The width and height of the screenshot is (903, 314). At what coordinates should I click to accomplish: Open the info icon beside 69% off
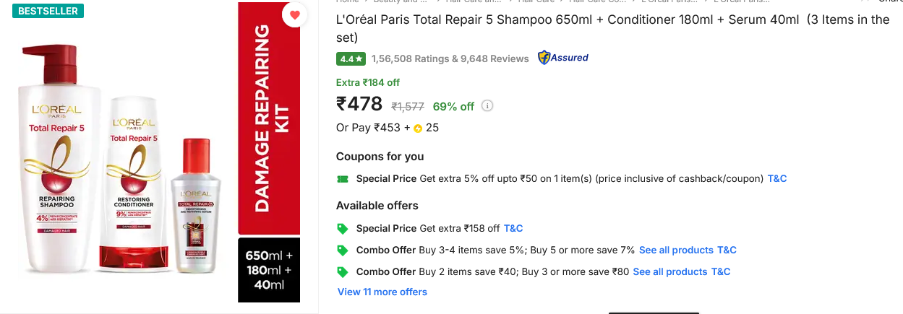tap(487, 106)
